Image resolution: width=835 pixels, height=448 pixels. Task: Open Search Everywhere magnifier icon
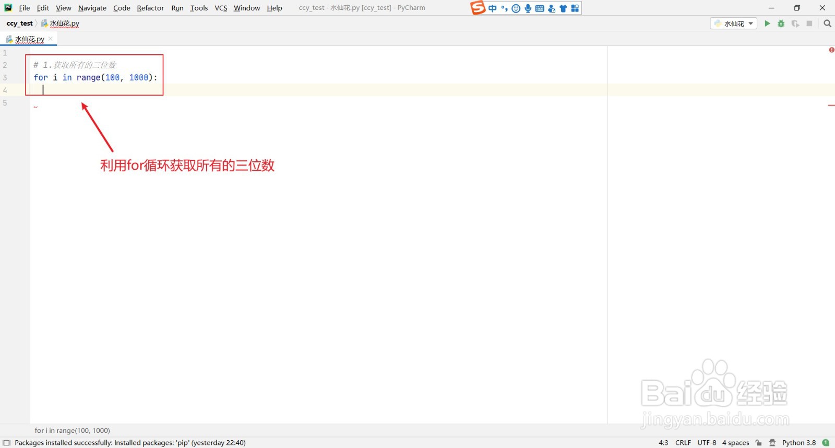point(827,23)
